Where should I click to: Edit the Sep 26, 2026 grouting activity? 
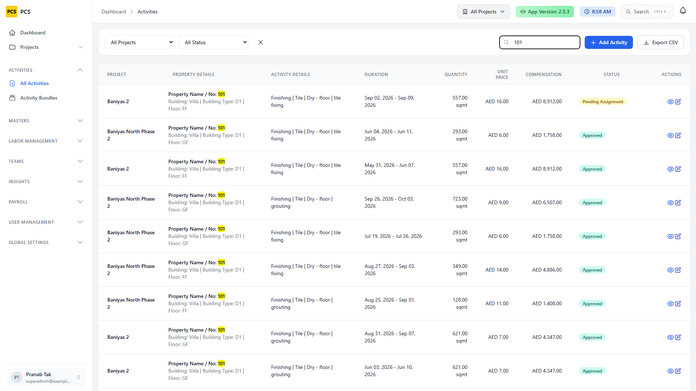coord(678,203)
